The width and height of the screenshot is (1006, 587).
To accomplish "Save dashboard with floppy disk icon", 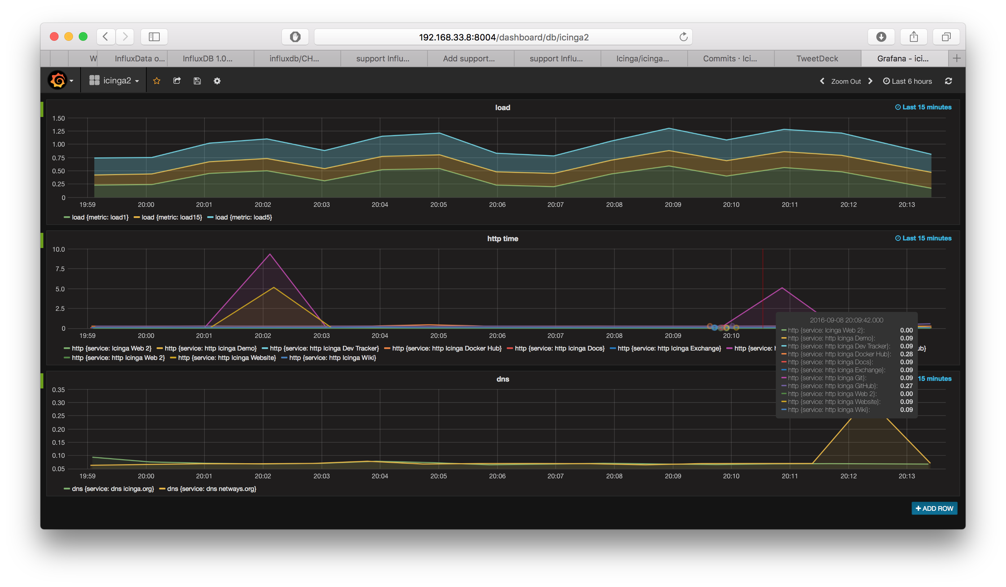I will 197,81.
